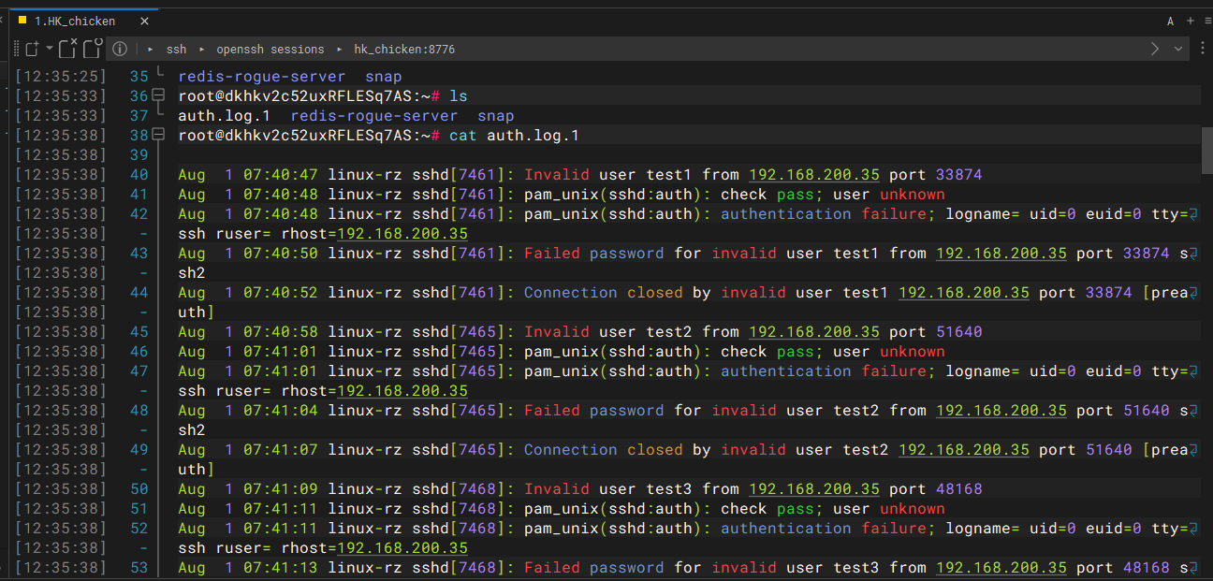Click the new session plus icon in toolbar
Viewport: 1213px width, 581px height.
click(x=31, y=49)
